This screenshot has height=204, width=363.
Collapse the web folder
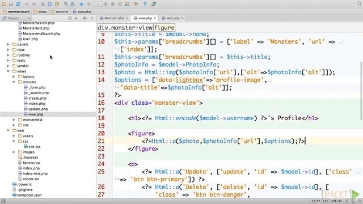(x=8, y=130)
